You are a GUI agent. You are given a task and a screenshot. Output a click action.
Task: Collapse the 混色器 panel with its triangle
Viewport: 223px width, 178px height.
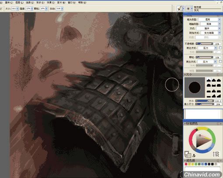[185, 161]
